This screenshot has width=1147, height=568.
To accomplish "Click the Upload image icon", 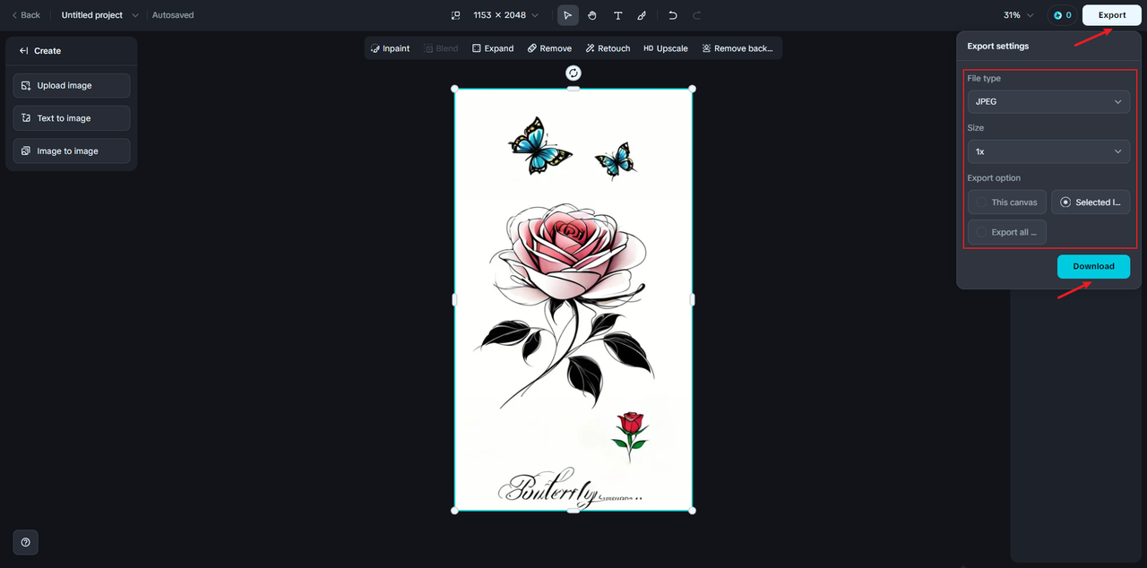I will [x=26, y=85].
